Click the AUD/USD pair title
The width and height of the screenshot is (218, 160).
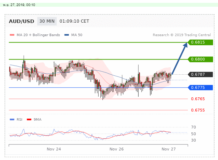point(22,21)
